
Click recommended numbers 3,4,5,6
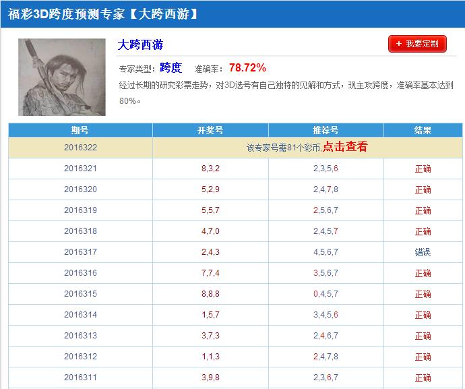pos(325,315)
